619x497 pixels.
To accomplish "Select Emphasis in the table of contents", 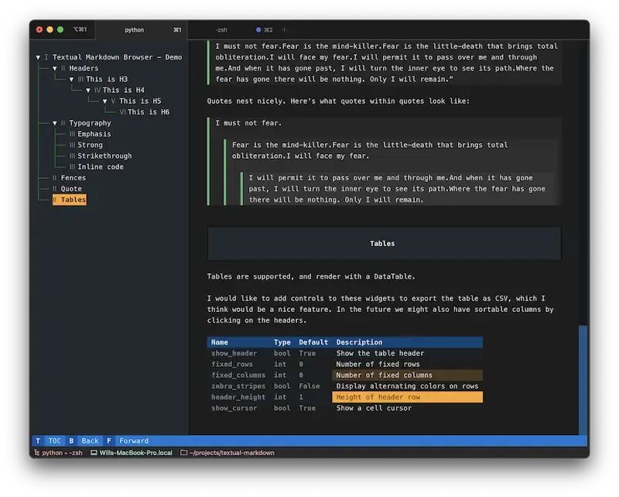I will (x=94, y=135).
